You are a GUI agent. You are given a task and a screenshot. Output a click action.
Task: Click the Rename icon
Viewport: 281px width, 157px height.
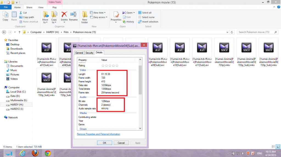click(73, 14)
